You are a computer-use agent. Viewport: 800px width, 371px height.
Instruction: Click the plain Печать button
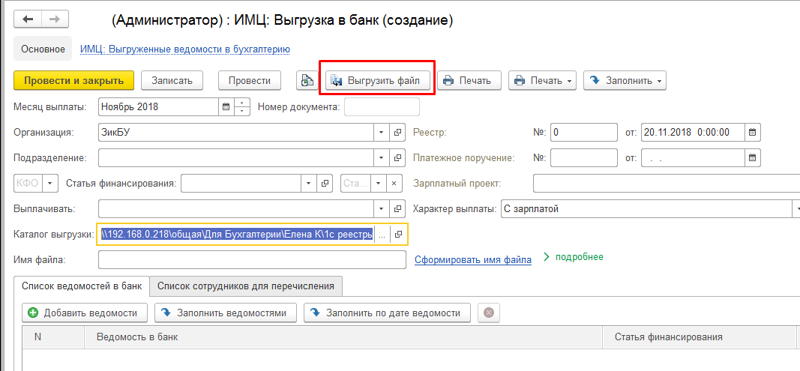469,81
